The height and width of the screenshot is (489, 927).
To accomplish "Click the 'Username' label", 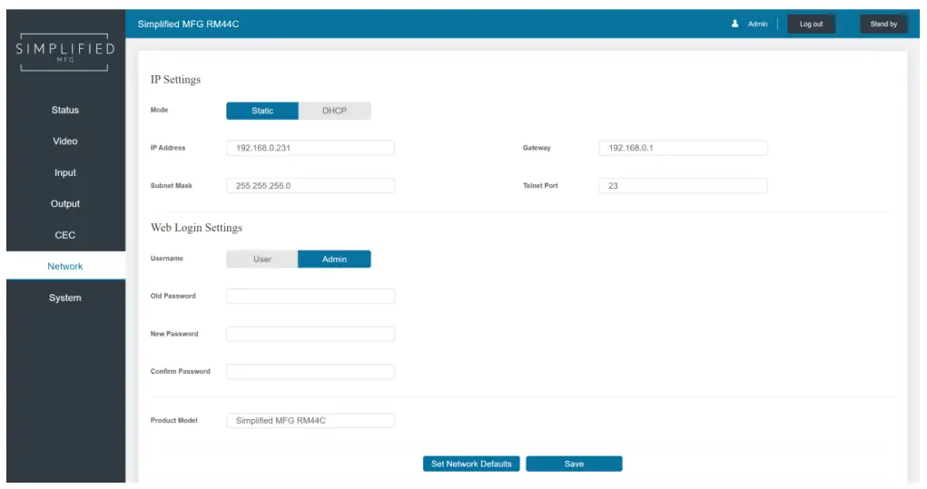I will (x=167, y=258).
